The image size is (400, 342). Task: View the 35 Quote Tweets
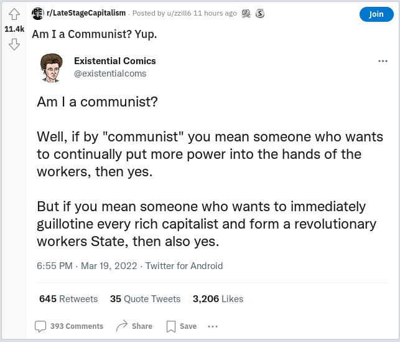pos(145,299)
